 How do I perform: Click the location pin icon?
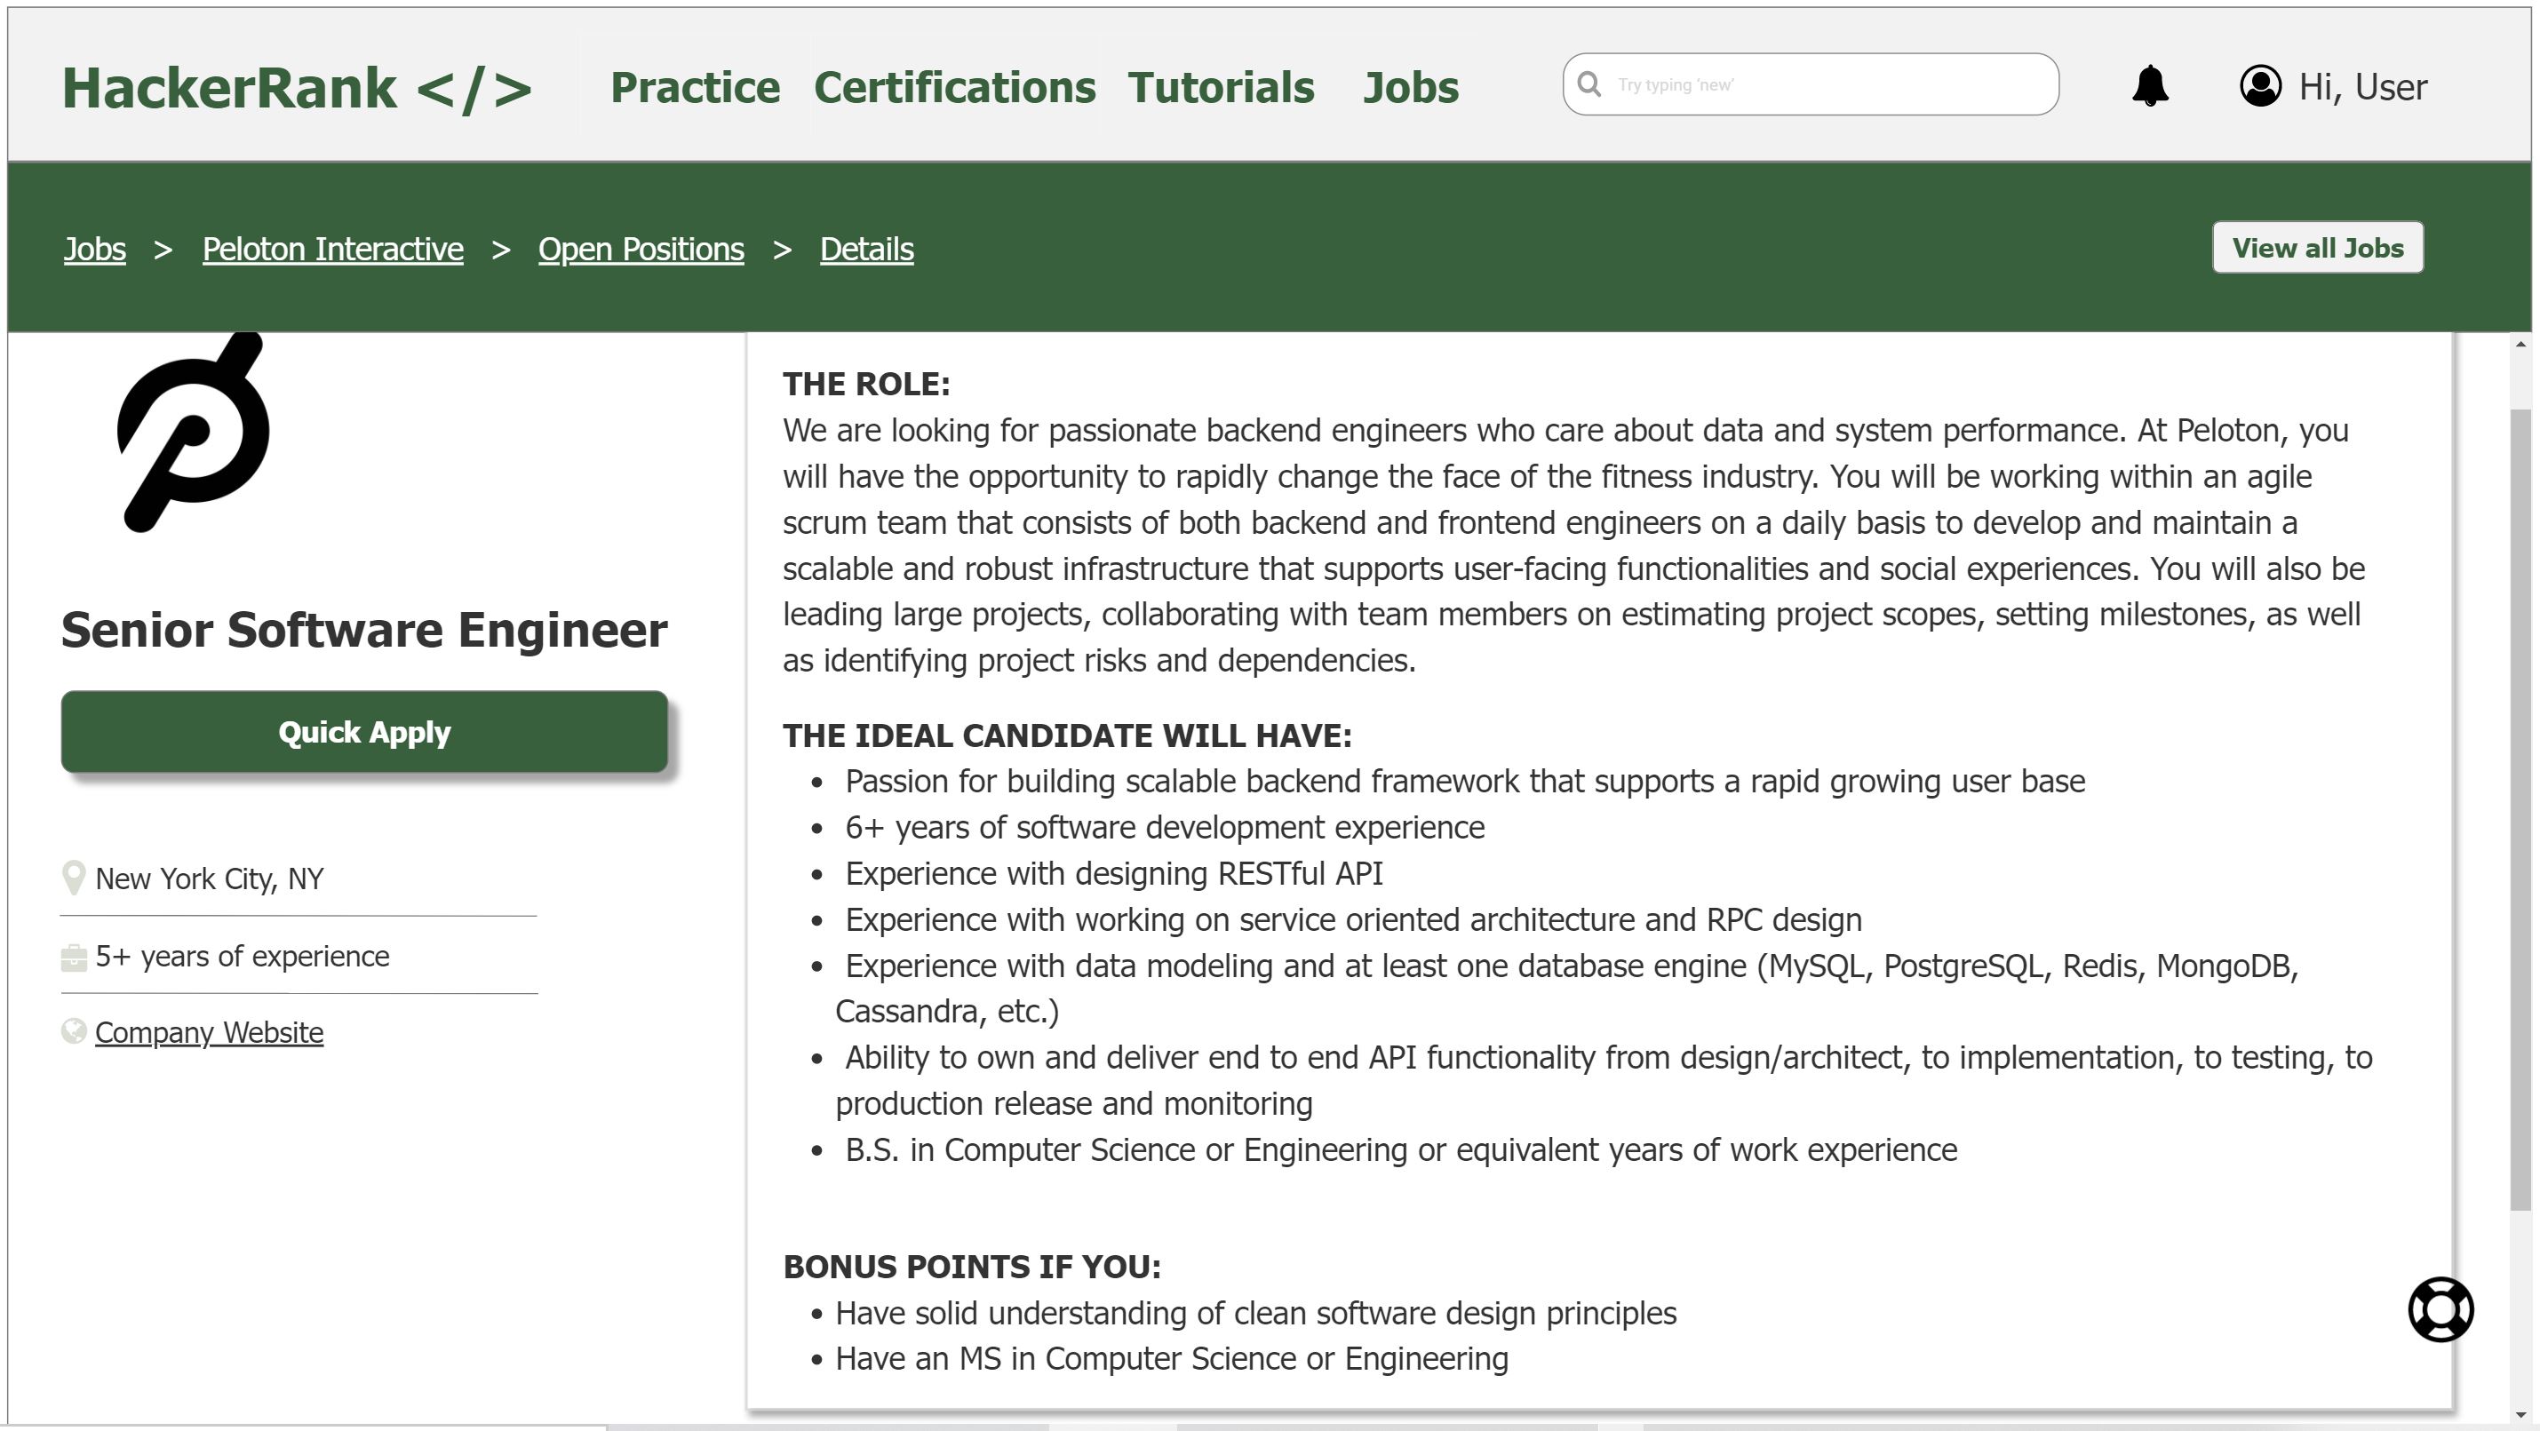pos(73,877)
